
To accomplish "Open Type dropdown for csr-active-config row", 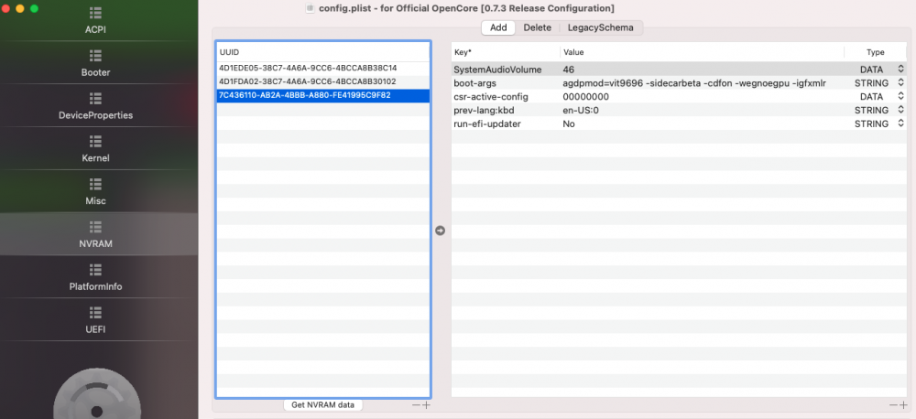I will click(900, 96).
